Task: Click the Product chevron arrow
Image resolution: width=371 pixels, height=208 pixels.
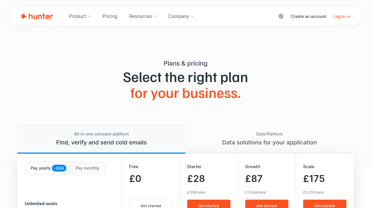Action: pyautogui.click(x=89, y=16)
